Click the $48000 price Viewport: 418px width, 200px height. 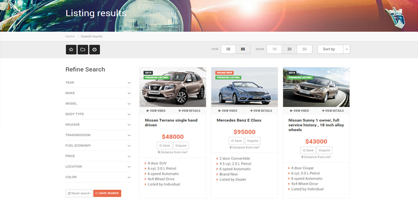coord(173,137)
